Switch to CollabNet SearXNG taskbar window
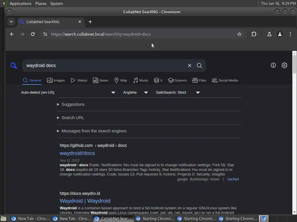Screen dimensions: 297x222 113,219
